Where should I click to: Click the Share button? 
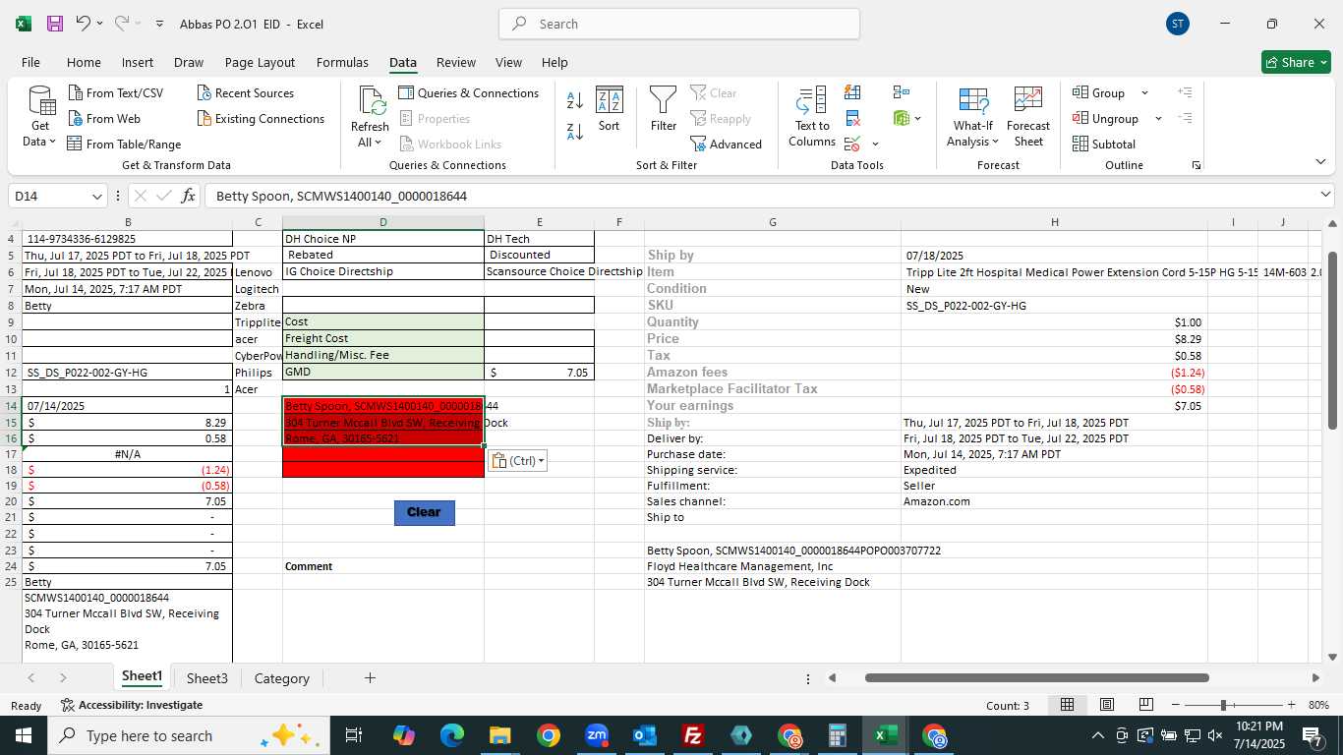coord(1296,62)
